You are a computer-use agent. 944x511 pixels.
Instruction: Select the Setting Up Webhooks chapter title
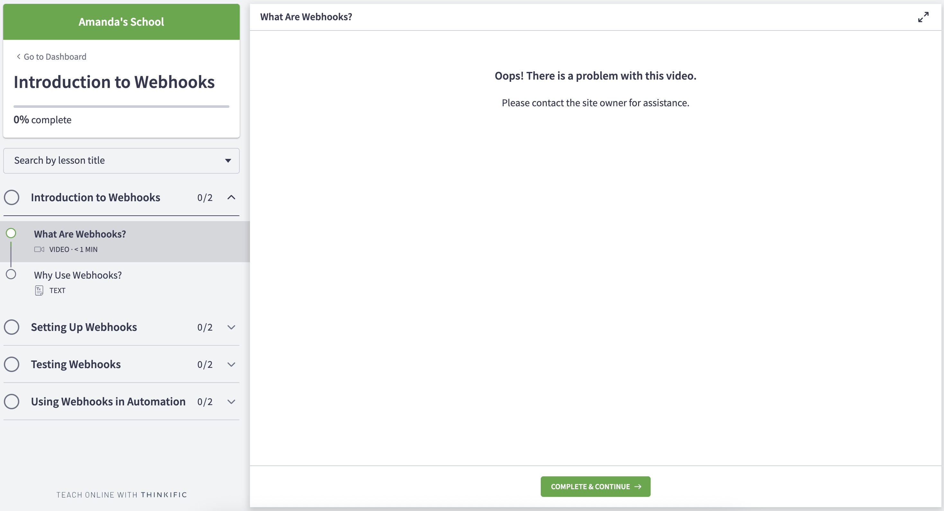84,327
